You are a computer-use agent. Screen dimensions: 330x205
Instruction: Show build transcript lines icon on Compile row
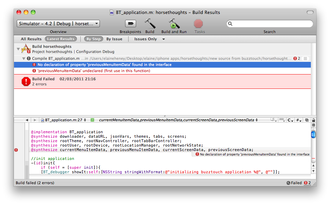click(305, 58)
